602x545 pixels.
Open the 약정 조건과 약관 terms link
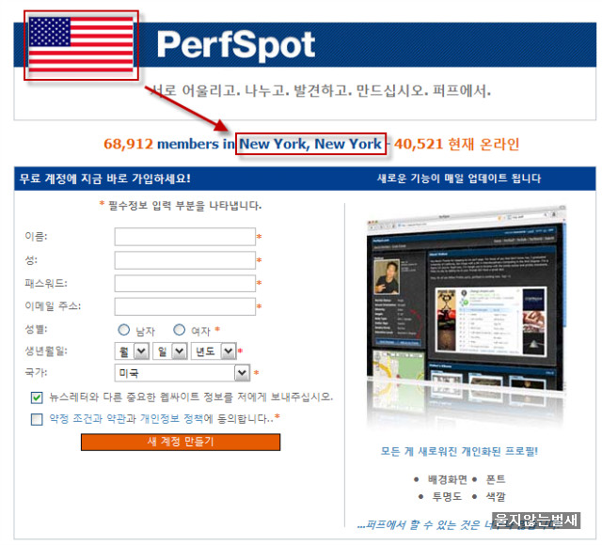(87, 418)
